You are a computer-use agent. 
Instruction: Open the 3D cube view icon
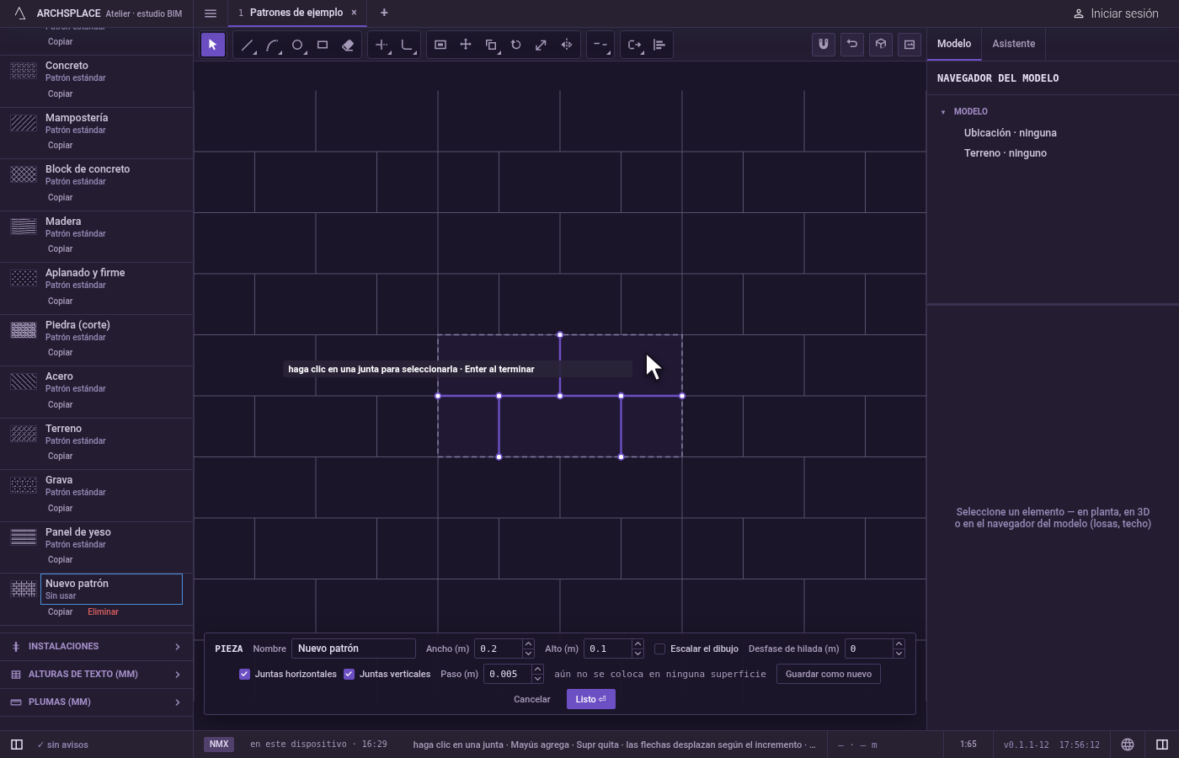tap(881, 45)
